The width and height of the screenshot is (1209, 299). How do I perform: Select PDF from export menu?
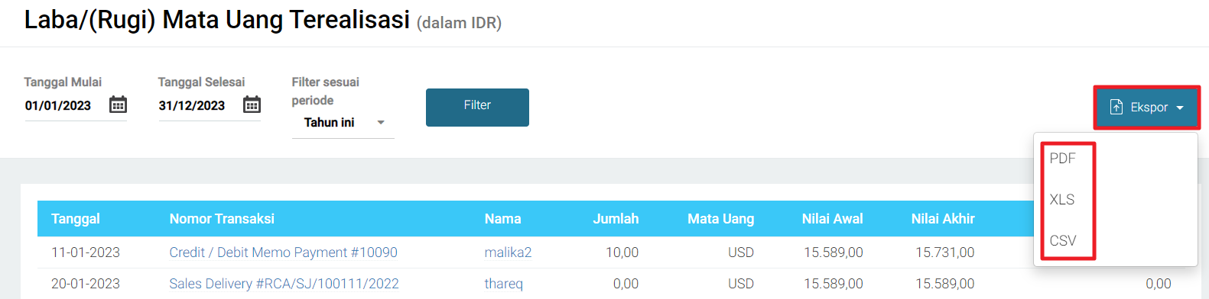[x=1062, y=159]
